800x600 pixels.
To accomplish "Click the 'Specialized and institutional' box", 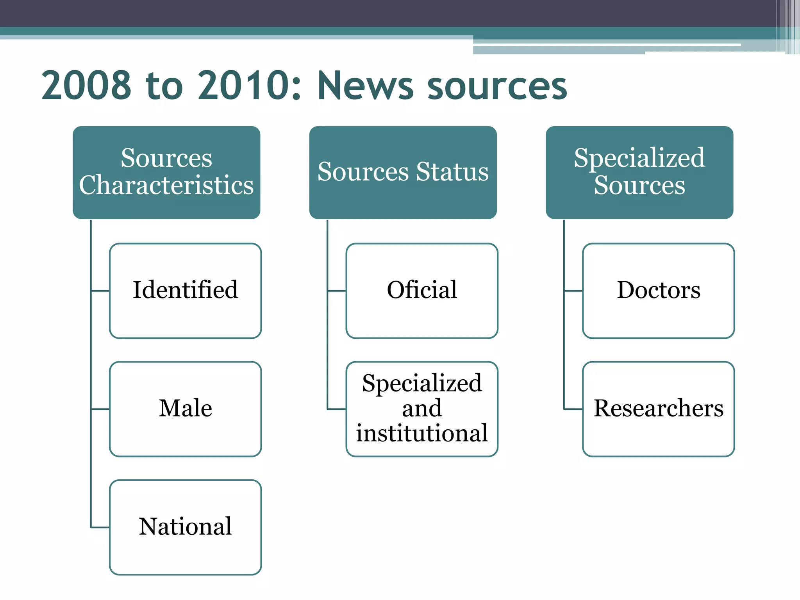I will tap(422, 409).
